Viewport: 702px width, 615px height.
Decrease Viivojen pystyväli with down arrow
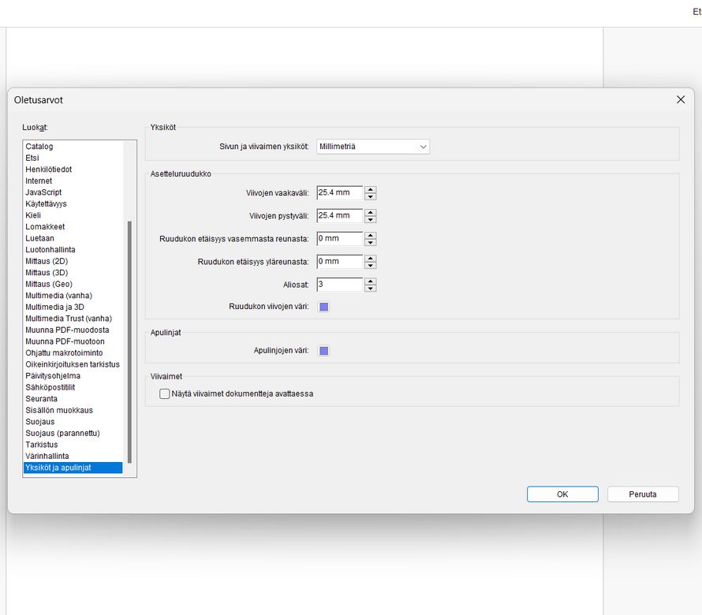[x=370, y=219]
